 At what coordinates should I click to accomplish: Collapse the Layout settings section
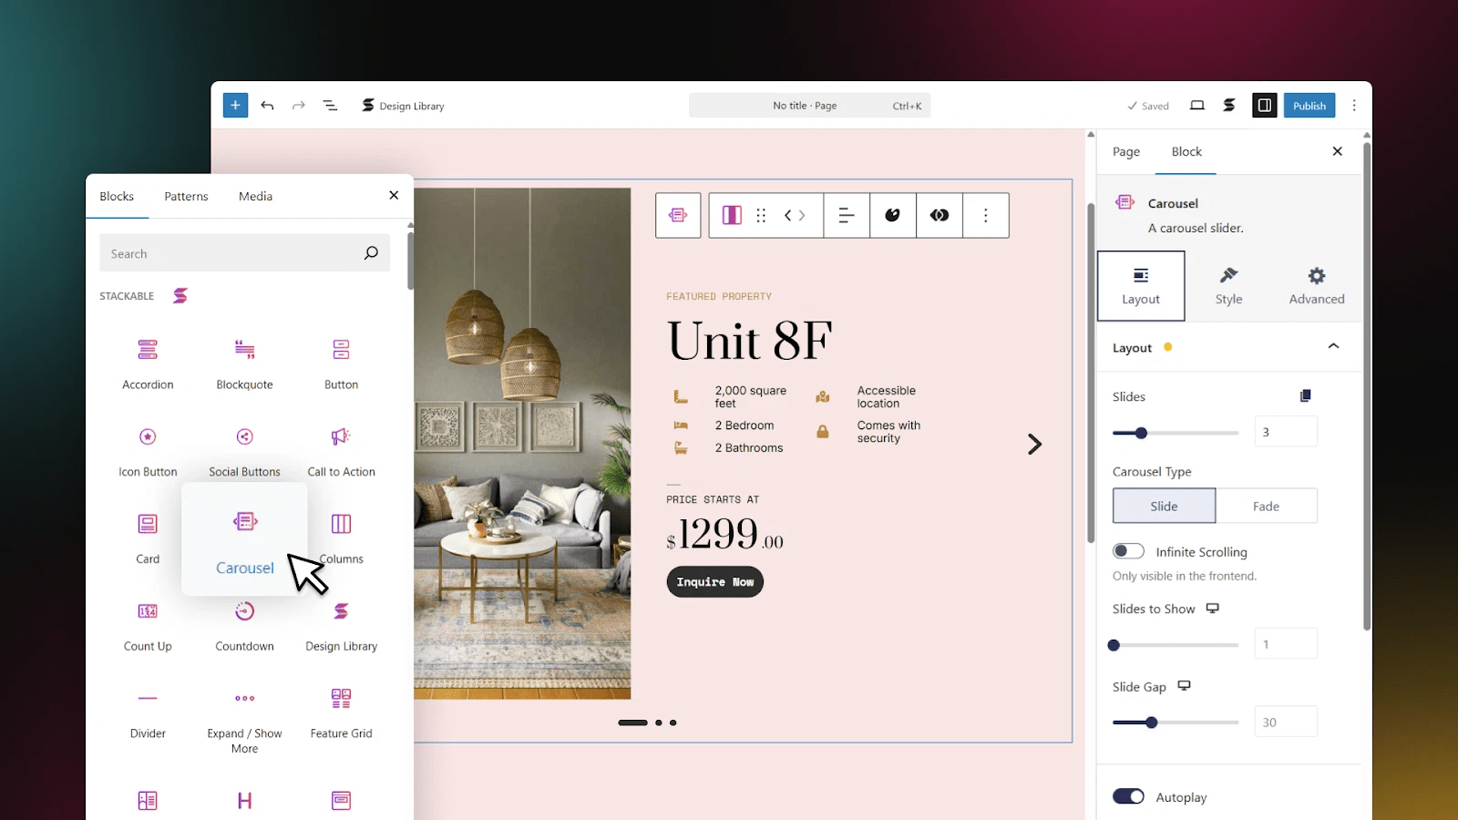click(x=1333, y=346)
